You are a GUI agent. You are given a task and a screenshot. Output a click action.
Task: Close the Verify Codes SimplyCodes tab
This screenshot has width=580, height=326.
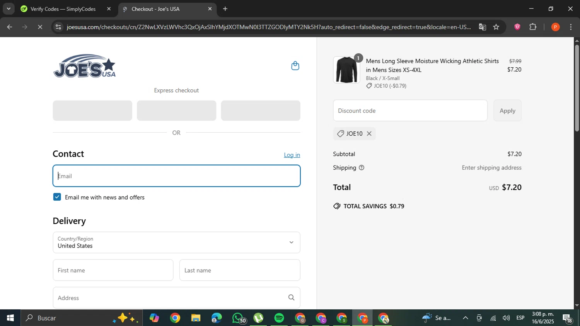[x=109, y=9]
